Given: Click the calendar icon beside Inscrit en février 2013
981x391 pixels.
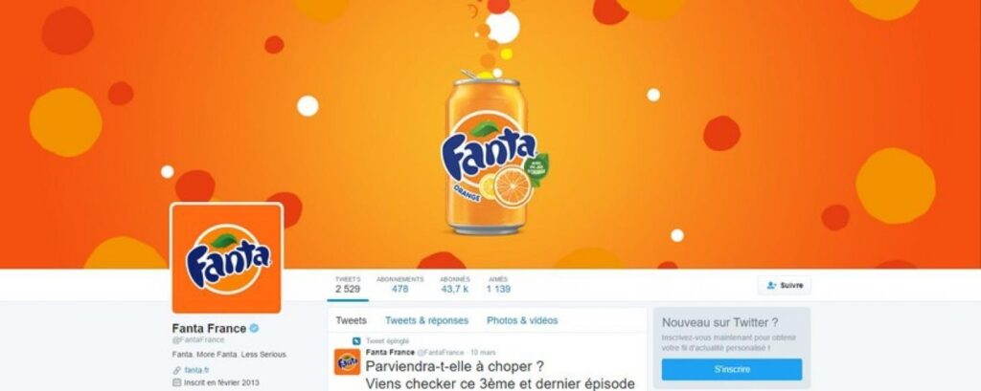Looking at the screenshot, I should 177,382.
